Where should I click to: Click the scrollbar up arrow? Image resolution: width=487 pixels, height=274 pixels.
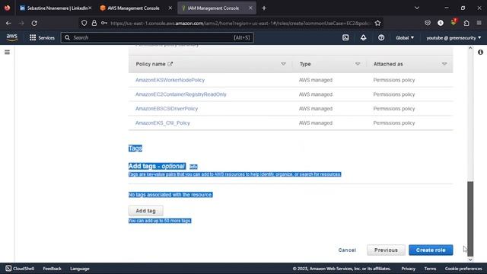470,48
